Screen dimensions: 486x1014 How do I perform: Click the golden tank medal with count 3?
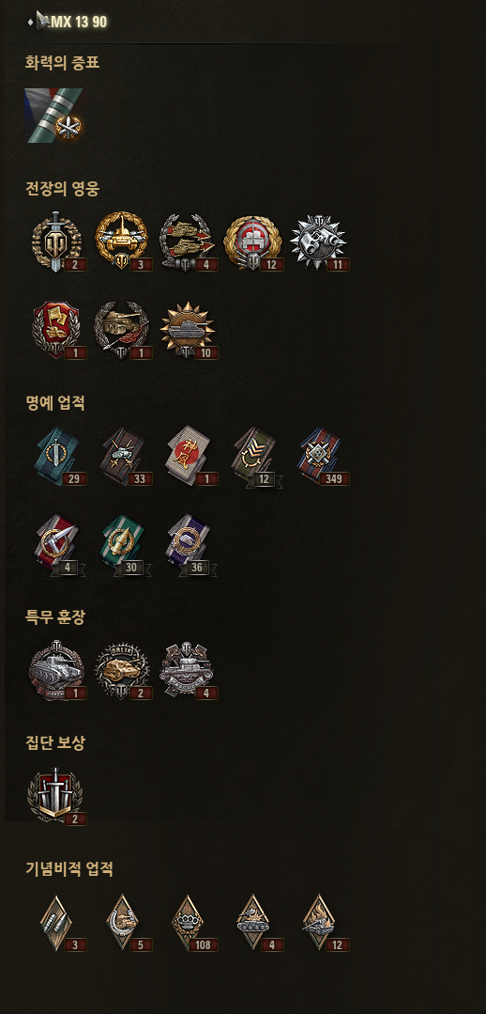(x=123, y=242)
